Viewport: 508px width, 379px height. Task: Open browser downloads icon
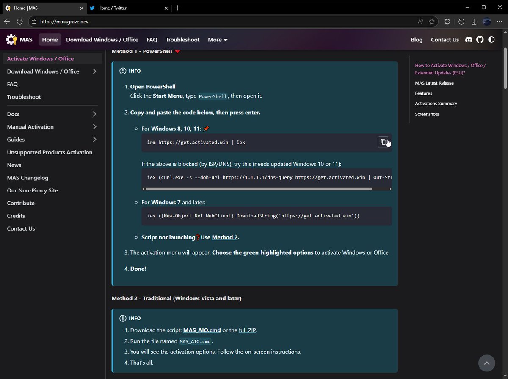point(474,22)
